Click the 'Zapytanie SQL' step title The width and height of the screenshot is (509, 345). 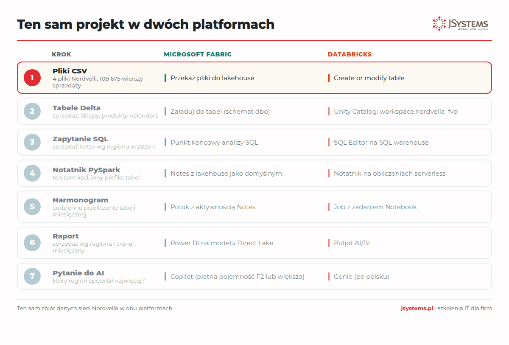(x=81, y=139)
